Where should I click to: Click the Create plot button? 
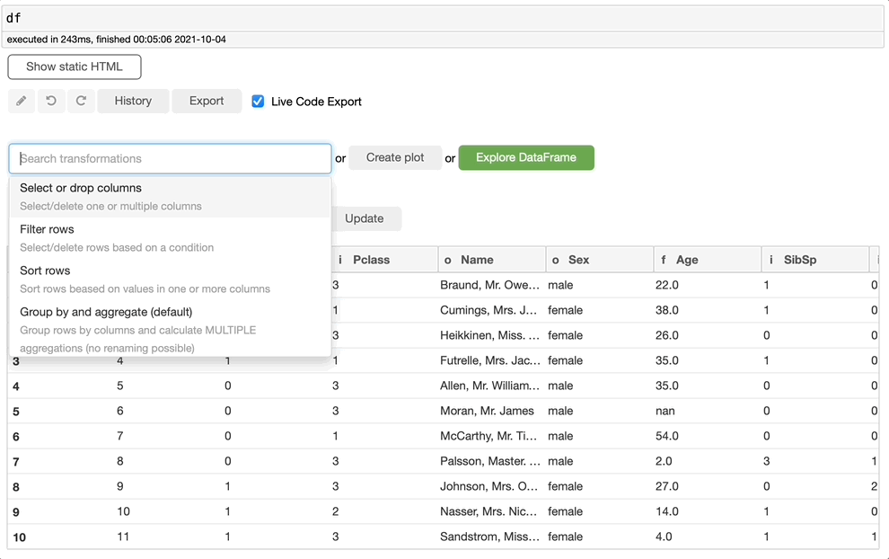[395, 157]
